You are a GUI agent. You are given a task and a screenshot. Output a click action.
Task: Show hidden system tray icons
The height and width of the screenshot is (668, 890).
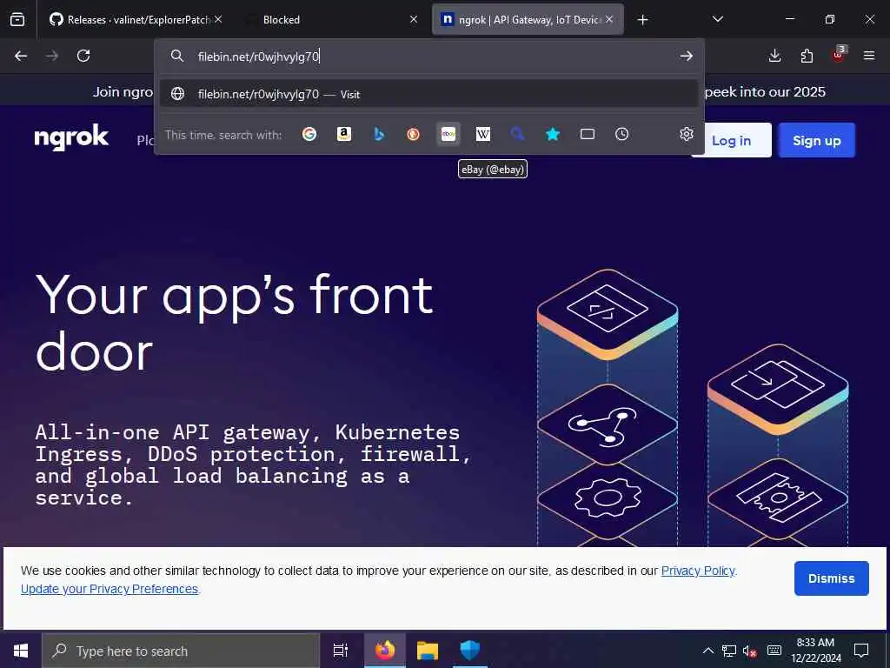click(x=707, y=651)
